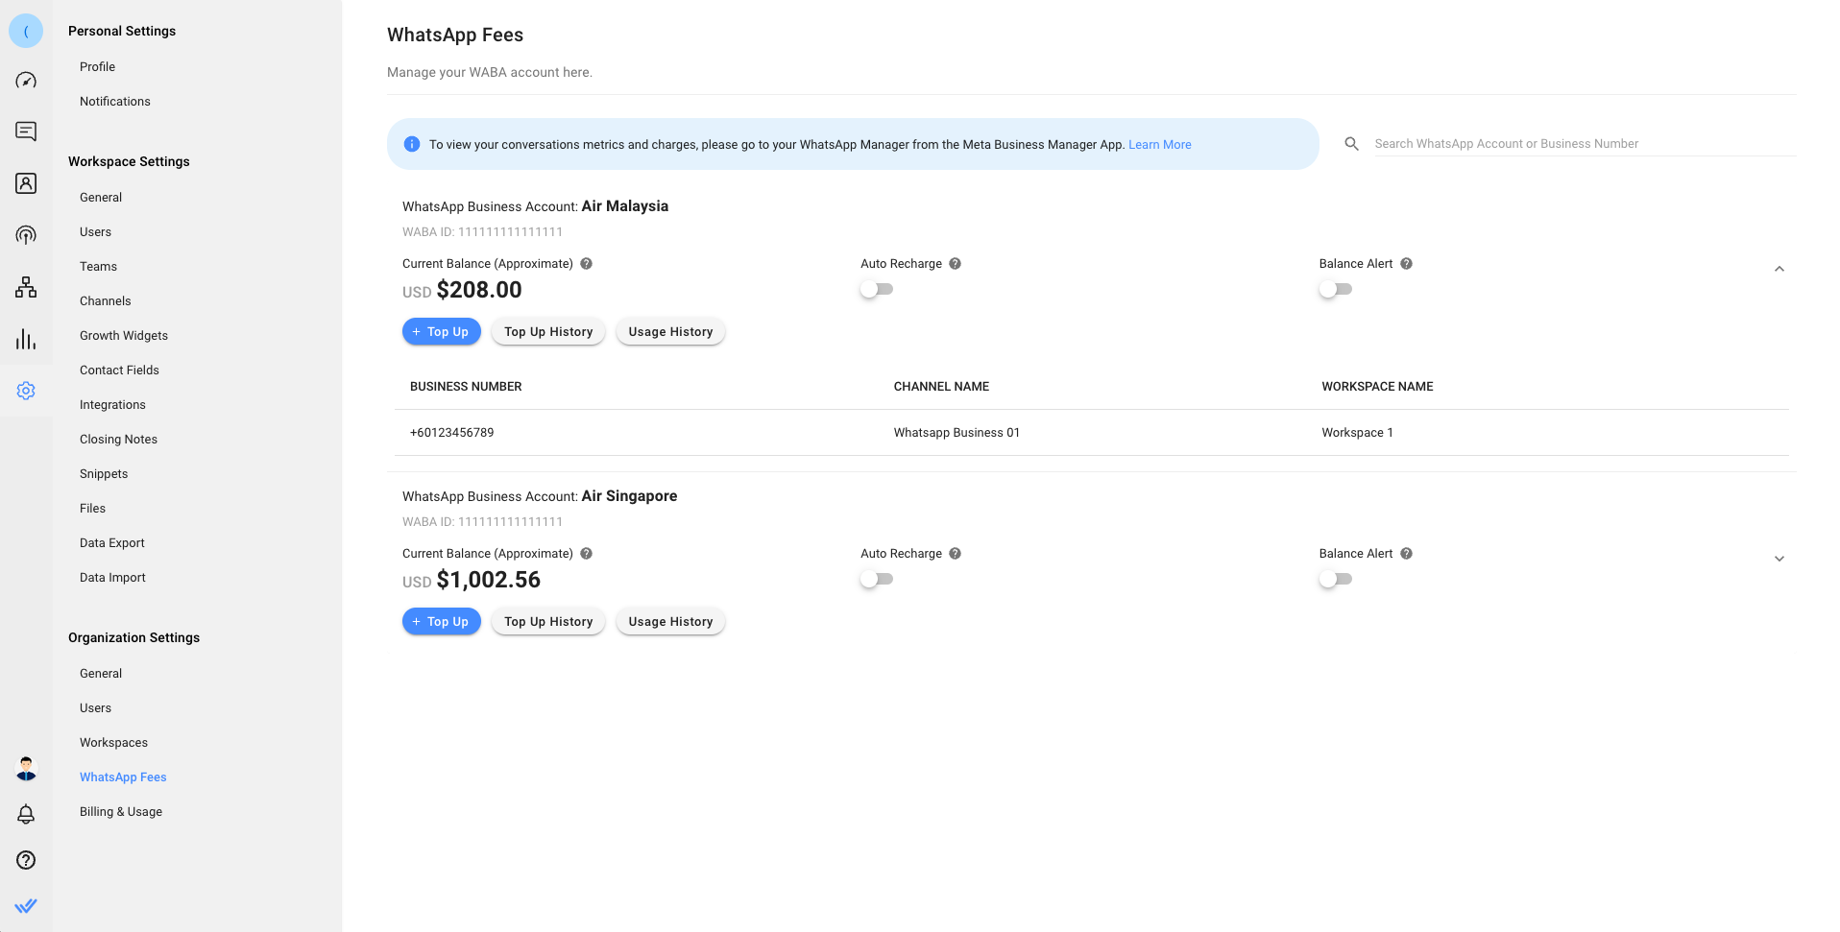Screen dimensions: 1840x932
Task: Open Data Import settings
Action: click(112, 578)
